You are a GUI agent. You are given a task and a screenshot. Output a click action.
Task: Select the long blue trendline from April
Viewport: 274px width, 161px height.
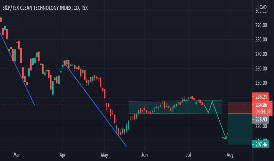95,104
